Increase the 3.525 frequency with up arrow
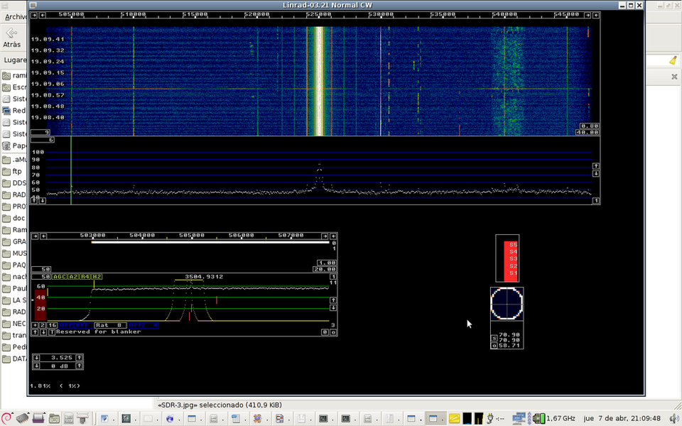Viewport: 682px width, 426px height. (79, 357)
